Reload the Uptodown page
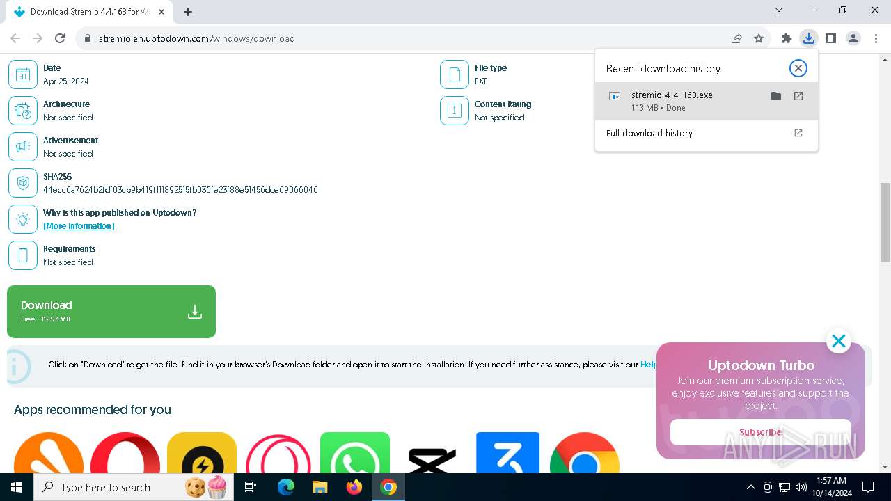The height and width of the screenshot is (501, 891). (x=60, y=38)
